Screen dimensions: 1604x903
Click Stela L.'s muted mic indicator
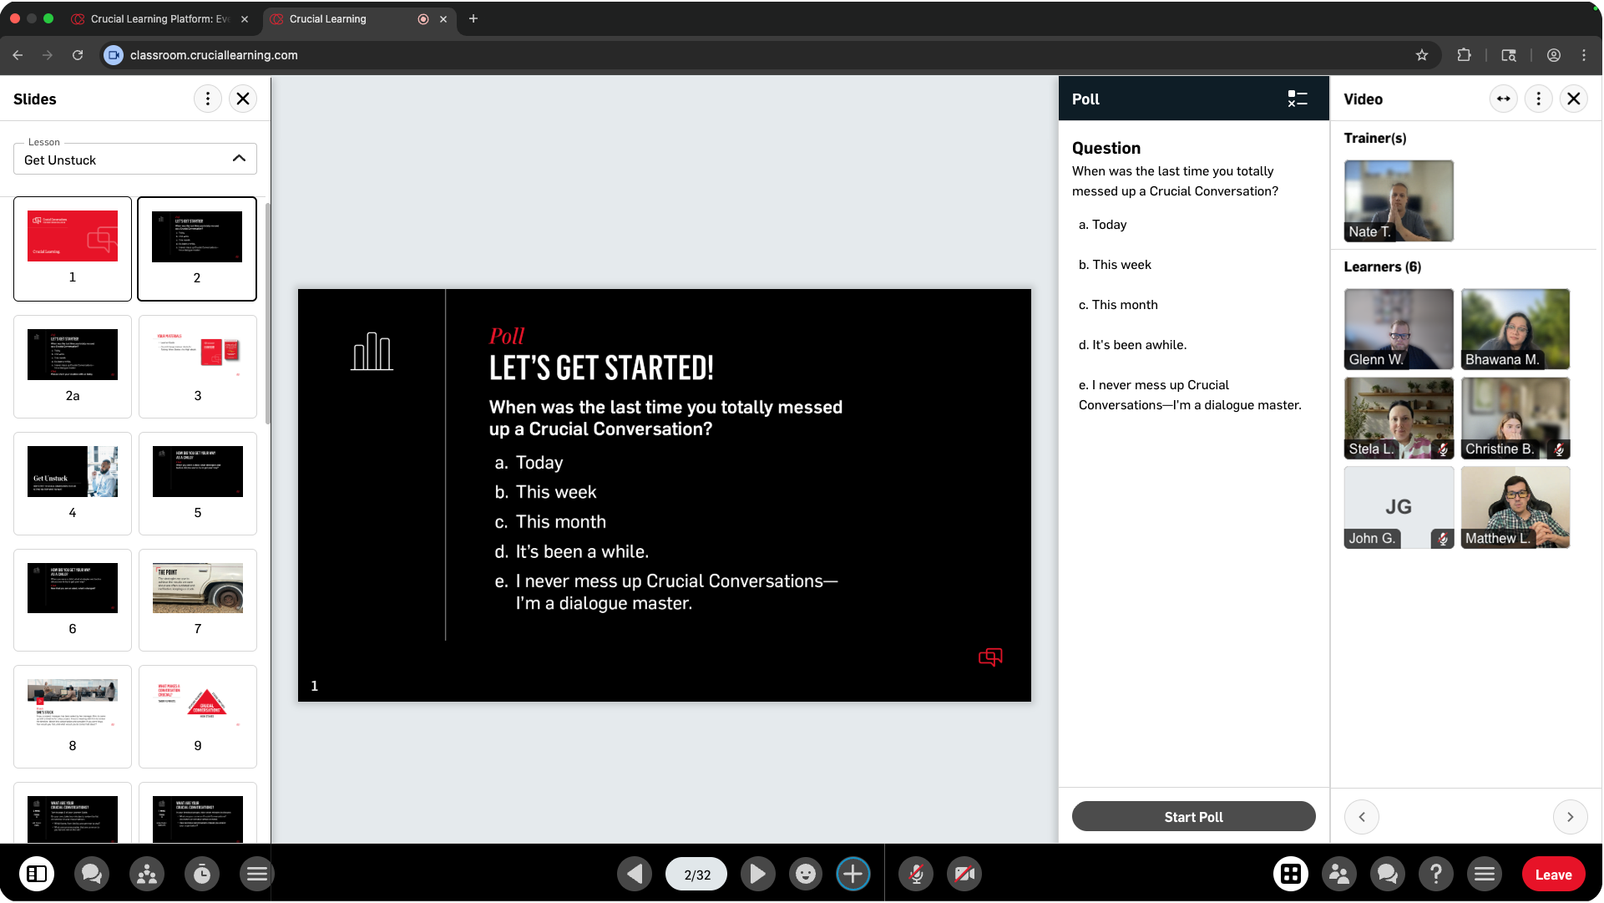(x=1443, y=449)
